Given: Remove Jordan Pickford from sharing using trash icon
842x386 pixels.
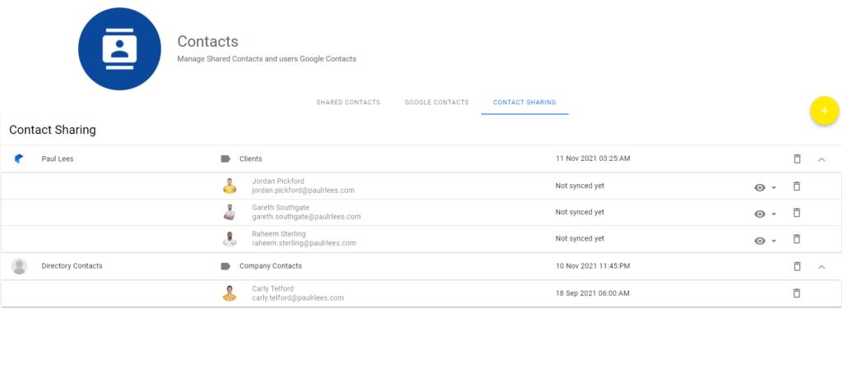Looking at the screenshot, I should pos(797,186).
